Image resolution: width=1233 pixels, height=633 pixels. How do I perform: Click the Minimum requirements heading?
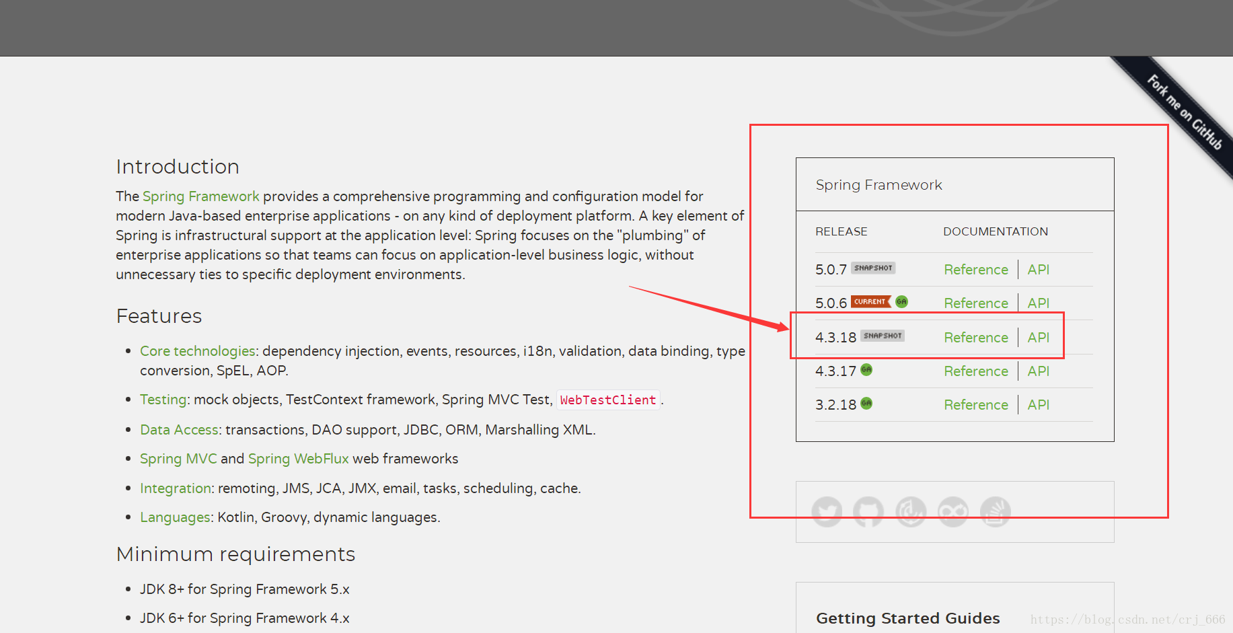235,554
